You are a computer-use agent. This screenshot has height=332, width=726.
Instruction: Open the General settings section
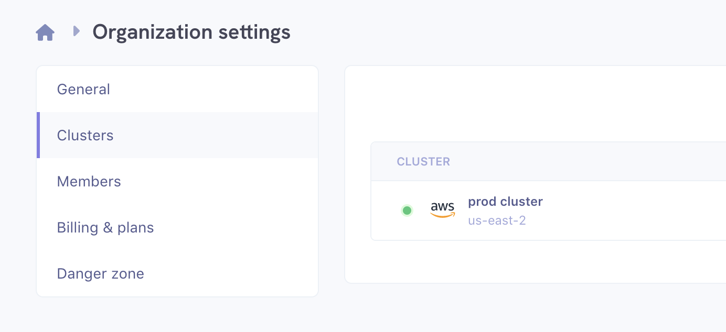click(83, 90)
